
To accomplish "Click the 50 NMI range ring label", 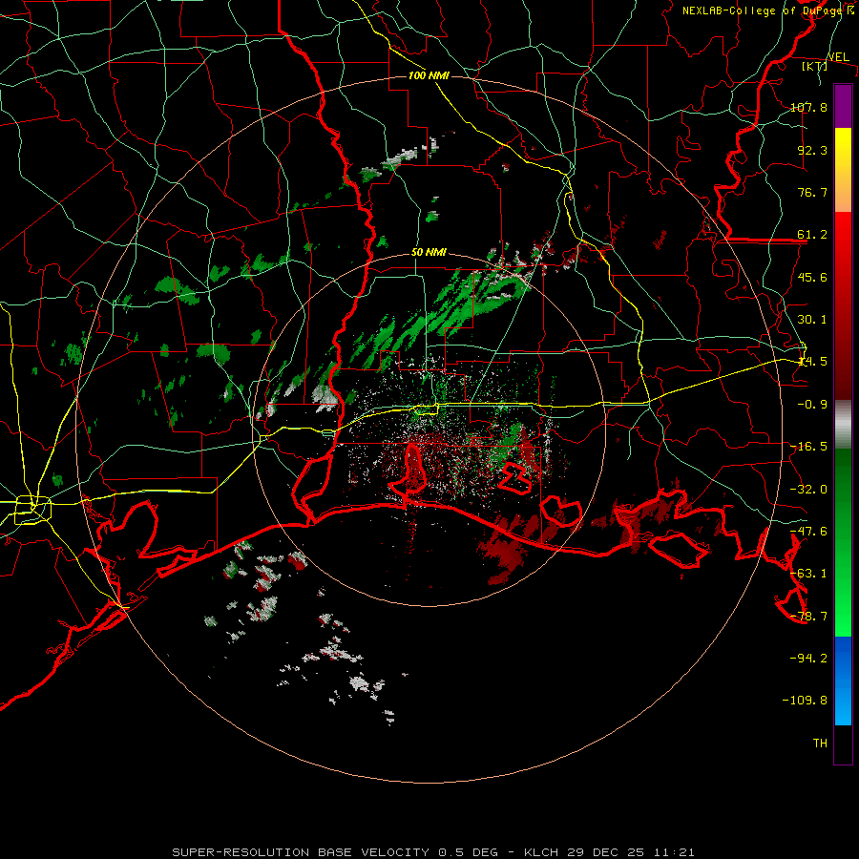I will (x=429, y=253).
